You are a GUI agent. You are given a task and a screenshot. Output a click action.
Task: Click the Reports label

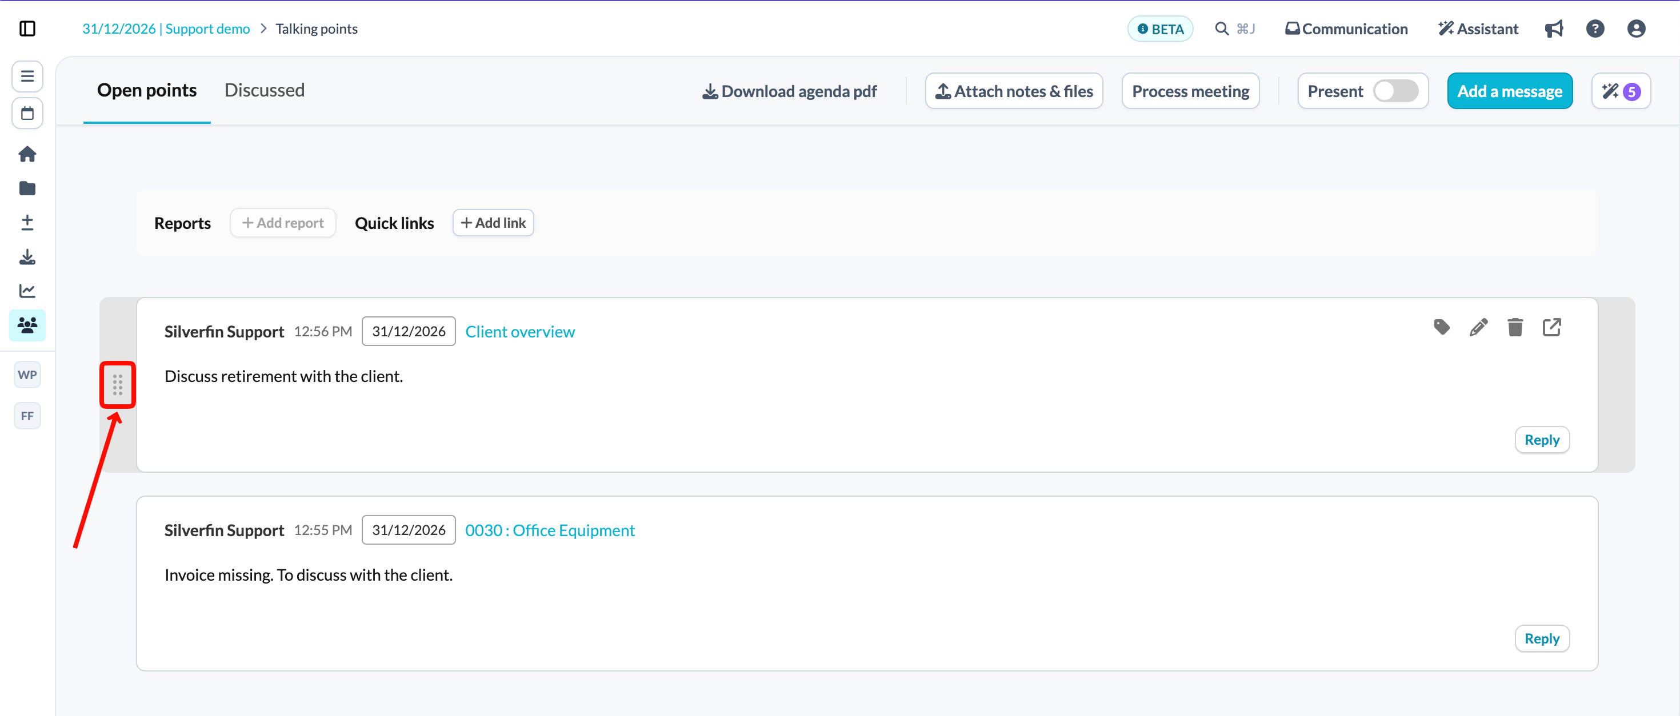(183, 223)
